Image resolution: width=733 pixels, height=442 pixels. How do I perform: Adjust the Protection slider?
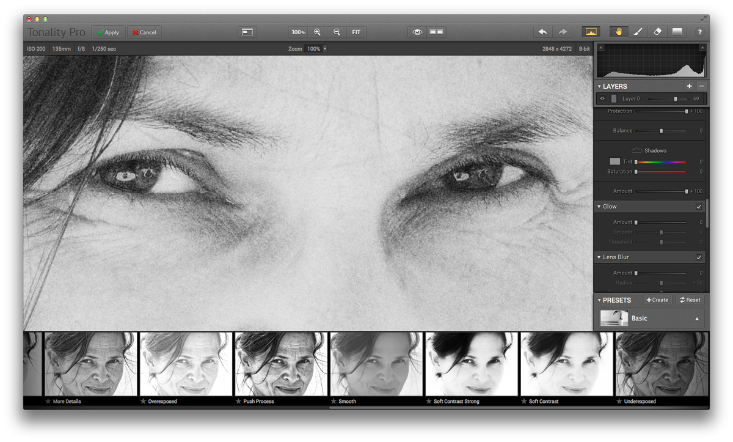[x=661, y=111]
